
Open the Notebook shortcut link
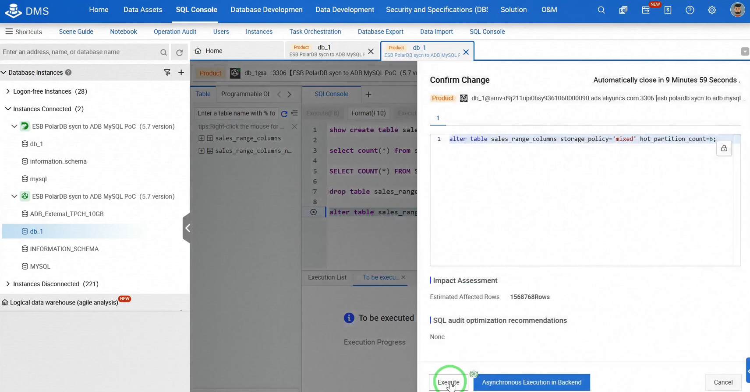coord(124,31)
